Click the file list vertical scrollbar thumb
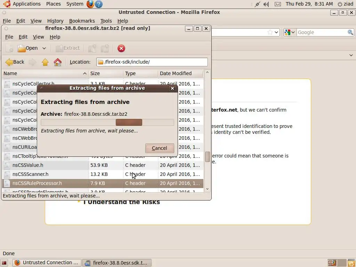 207,157
